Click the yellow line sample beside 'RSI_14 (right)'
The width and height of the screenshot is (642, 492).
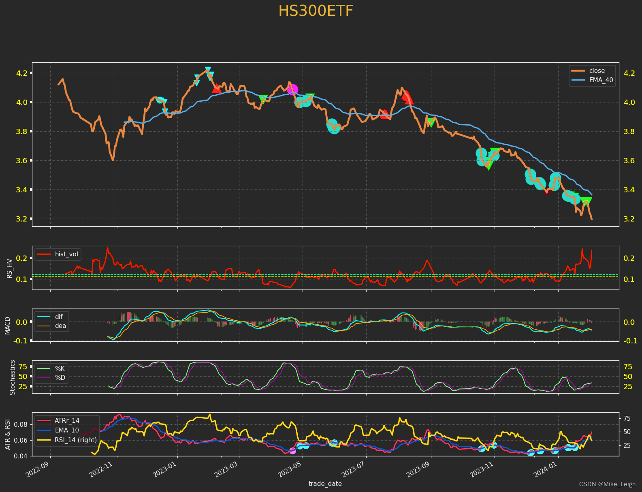[44, 440]
